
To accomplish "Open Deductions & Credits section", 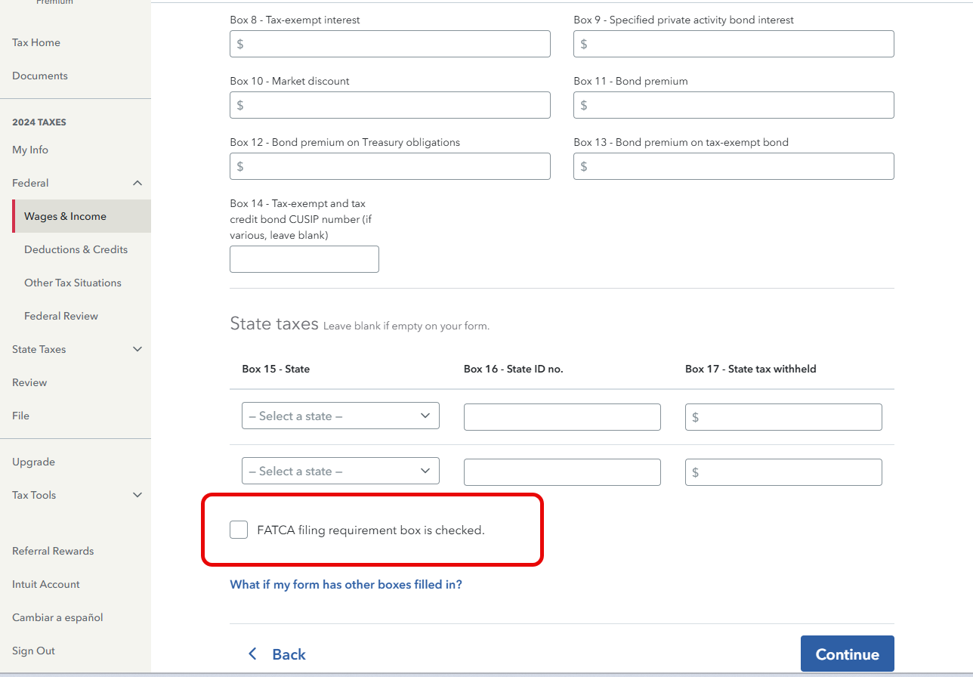I will [76, 249].
